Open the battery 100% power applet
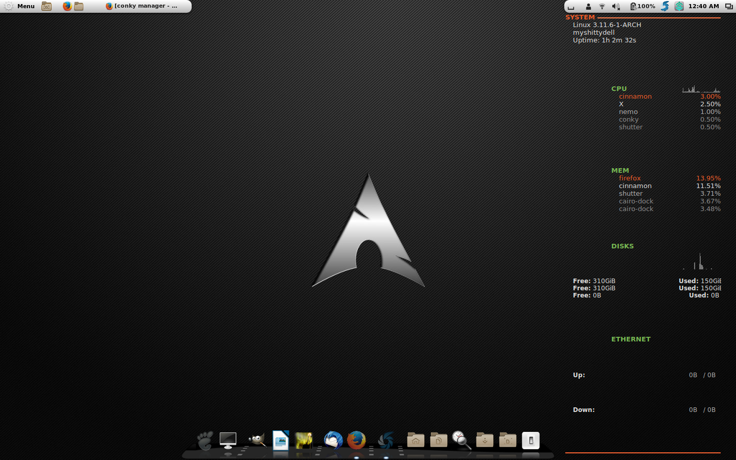The height and width of the screenshot is (460, 736). 642,6
